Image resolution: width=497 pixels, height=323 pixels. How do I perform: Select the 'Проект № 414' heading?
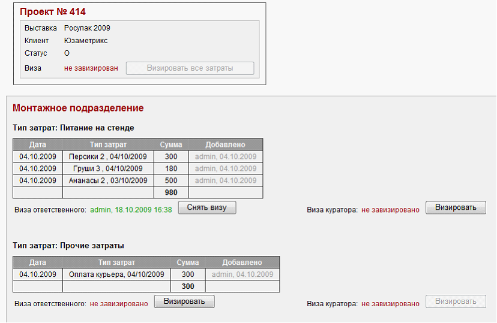[x=53, y=11]
